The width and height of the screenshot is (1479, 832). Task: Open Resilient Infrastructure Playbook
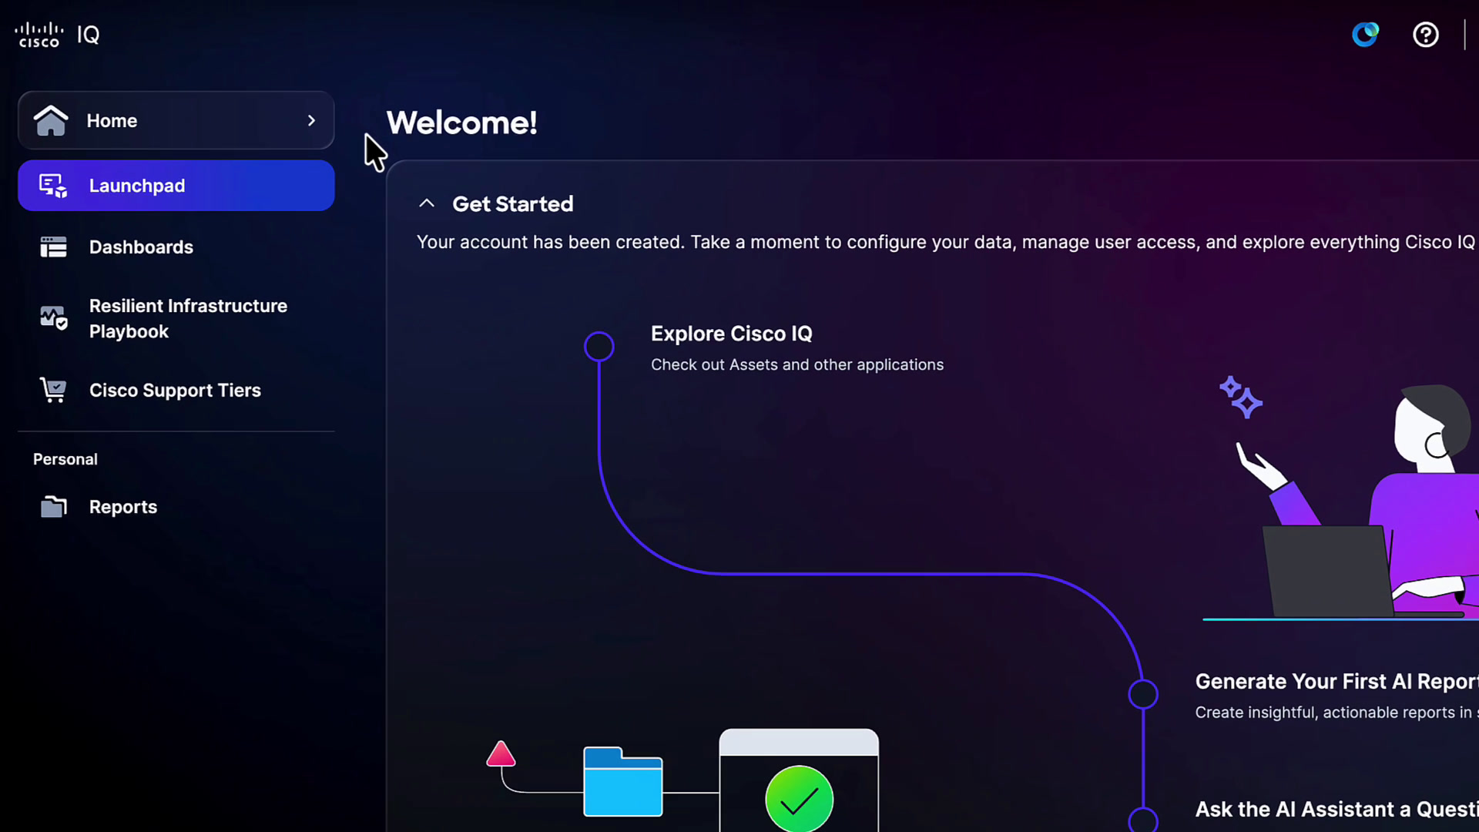pyautogui.click(x=188, y=318)
